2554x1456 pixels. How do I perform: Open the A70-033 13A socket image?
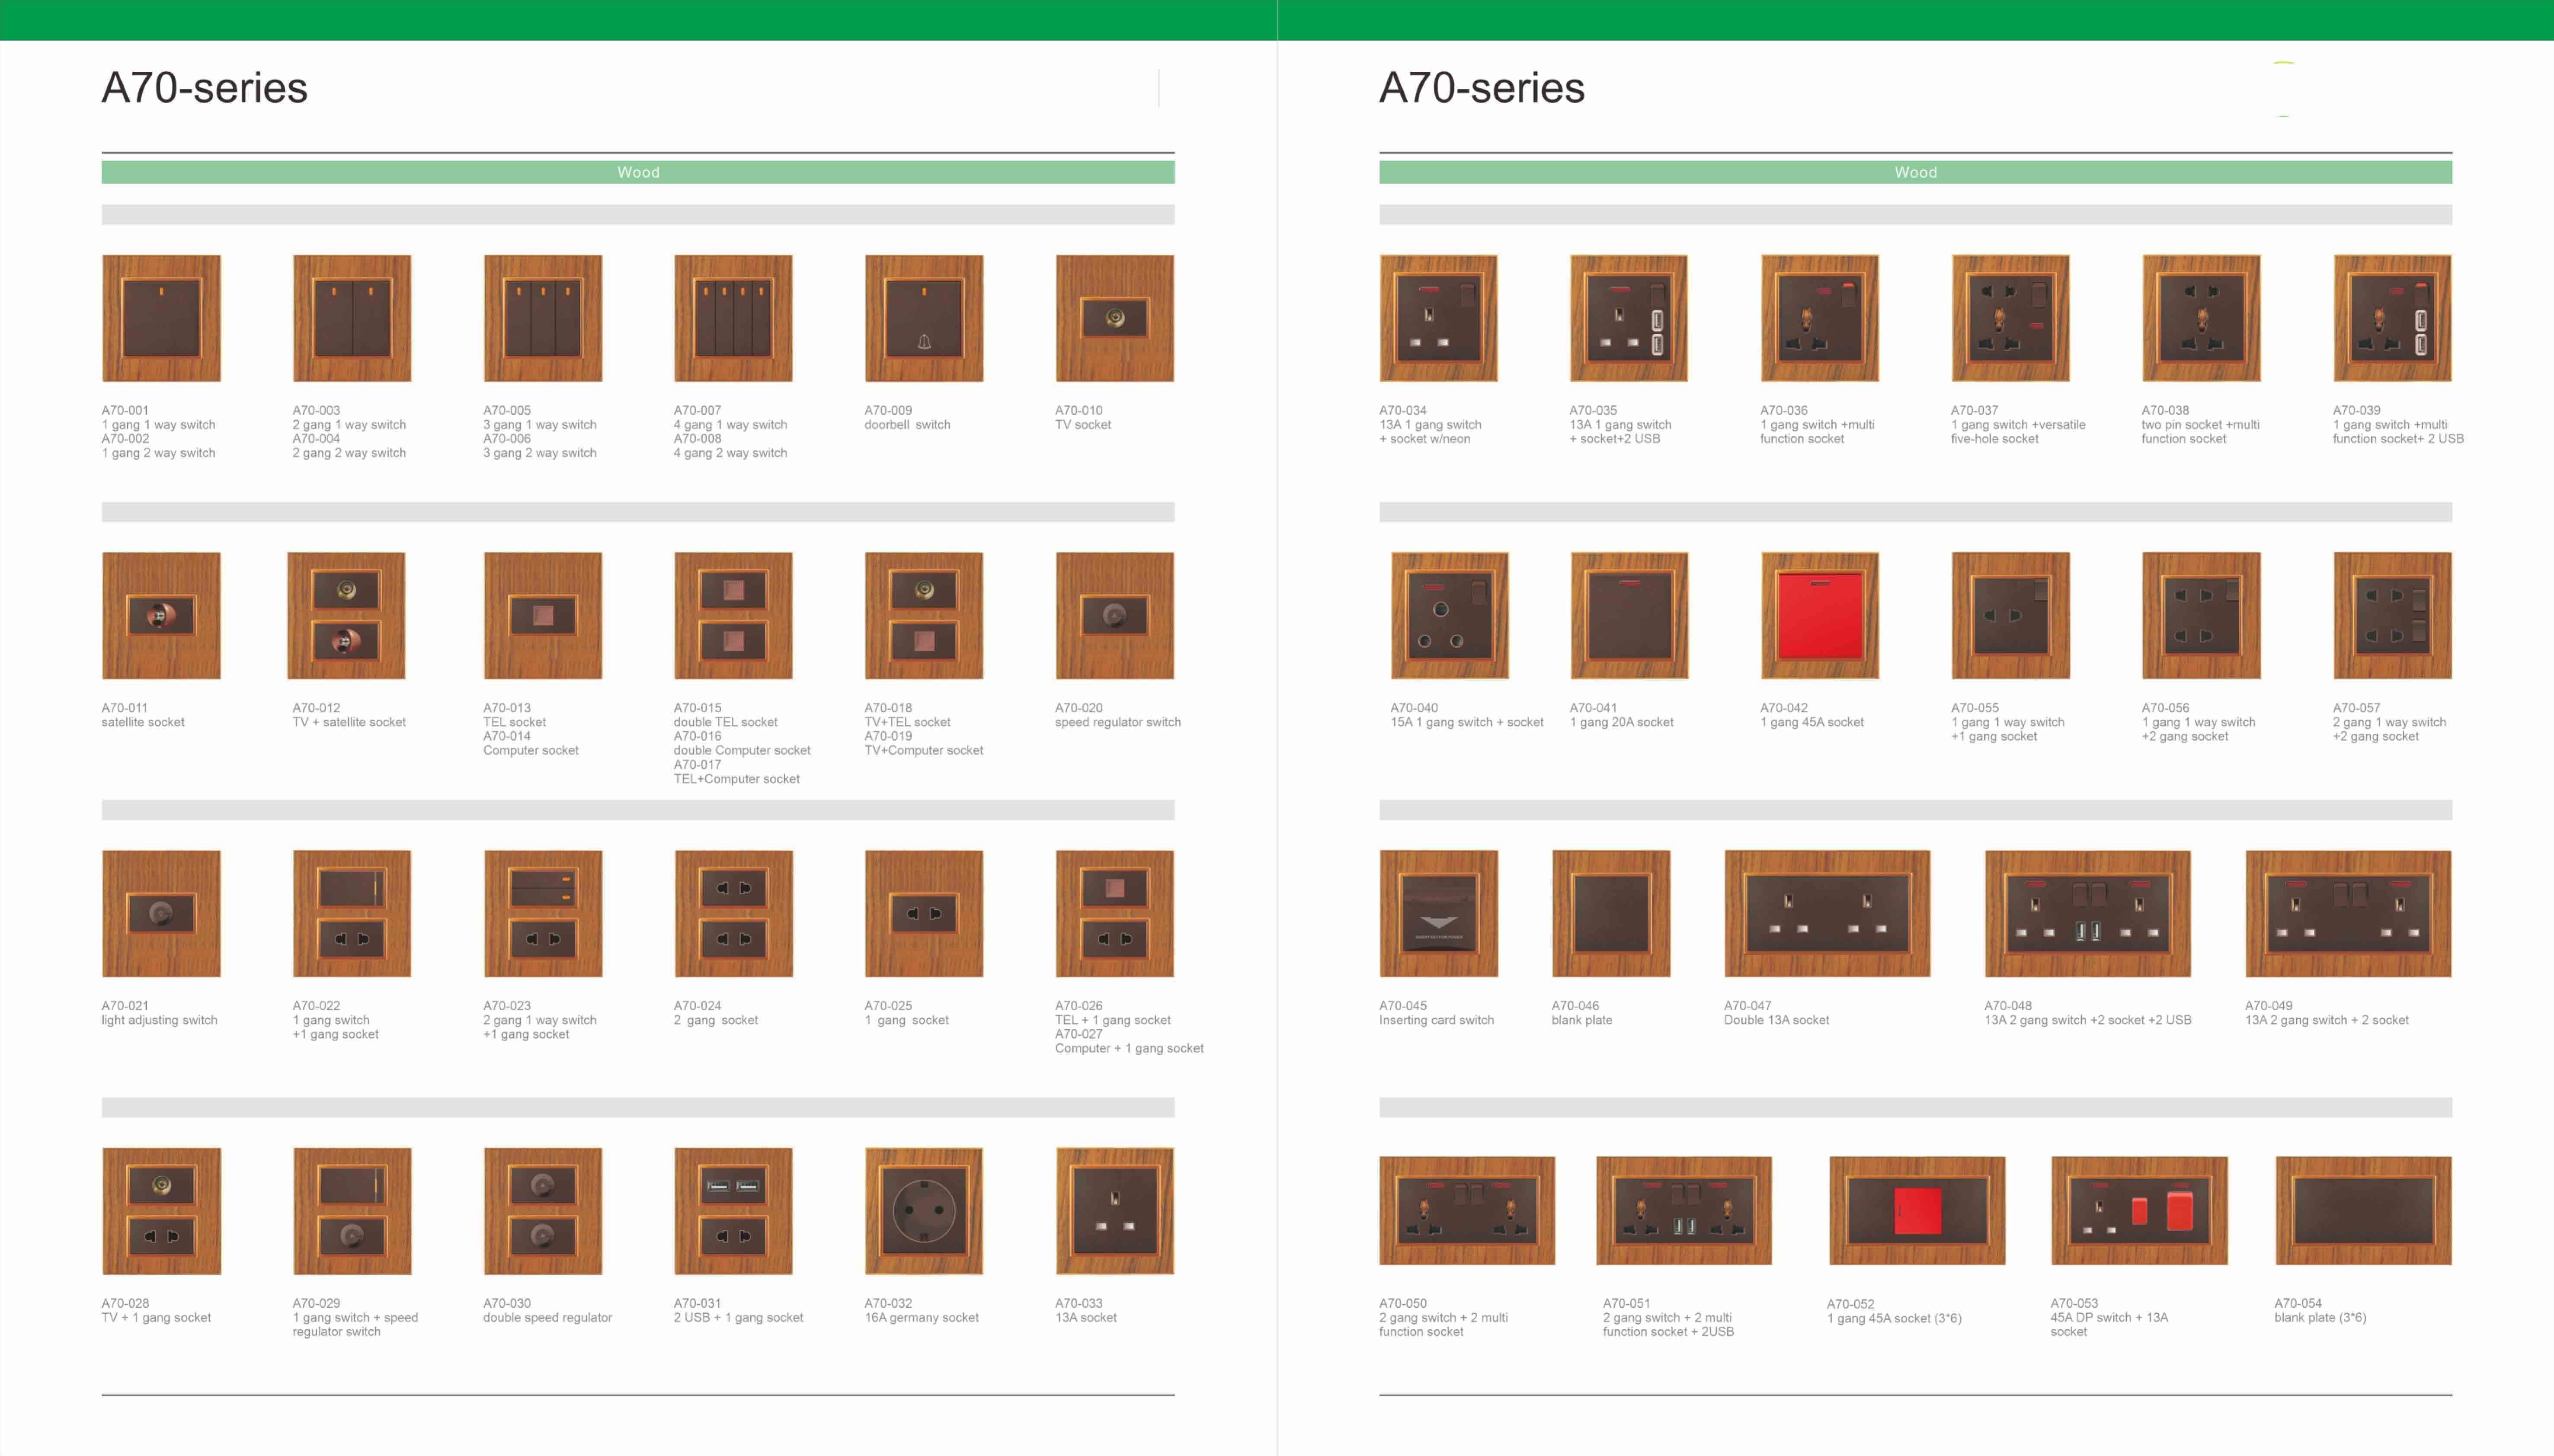pos(1115,1211)
